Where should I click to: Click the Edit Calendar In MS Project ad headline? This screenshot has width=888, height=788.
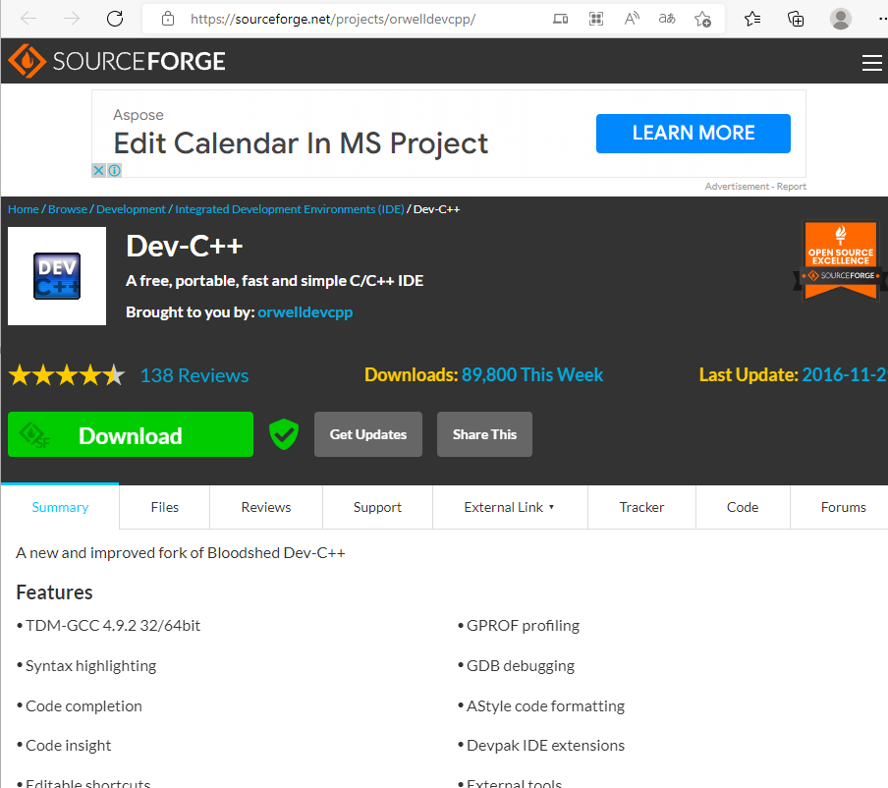pyautogui.click(x=301, y=143)
